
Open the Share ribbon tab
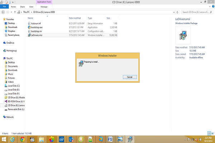coord(22,7)
